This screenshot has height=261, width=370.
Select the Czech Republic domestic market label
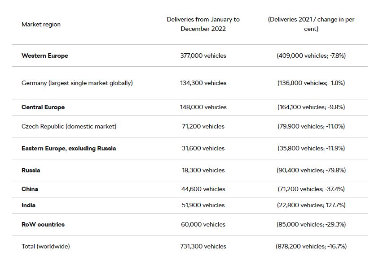click(69, 126)
